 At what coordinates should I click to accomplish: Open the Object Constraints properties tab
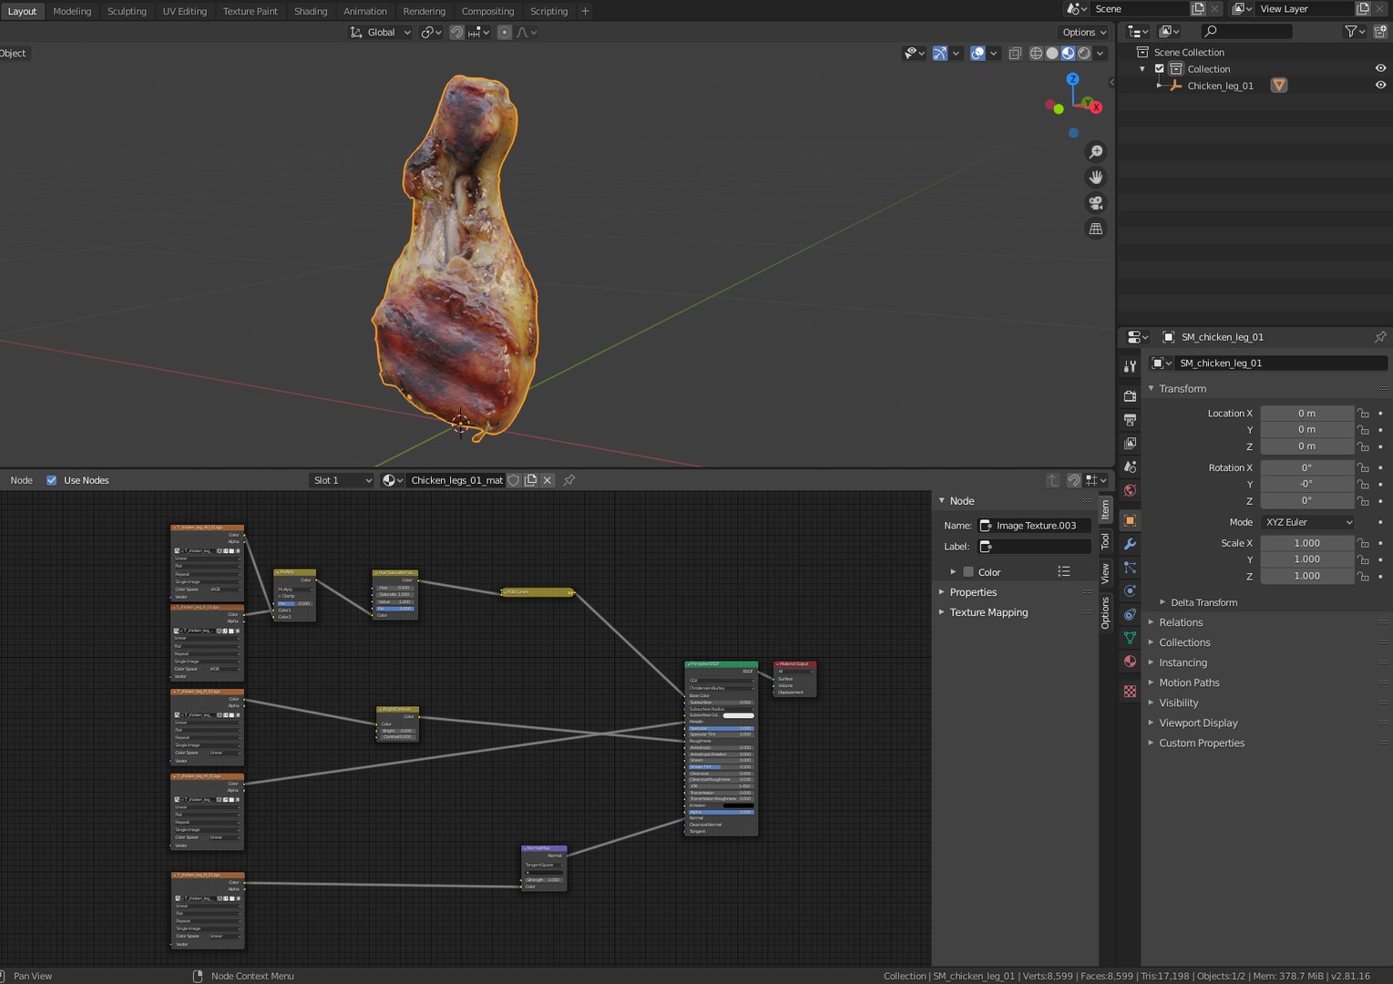[1130, 615]
